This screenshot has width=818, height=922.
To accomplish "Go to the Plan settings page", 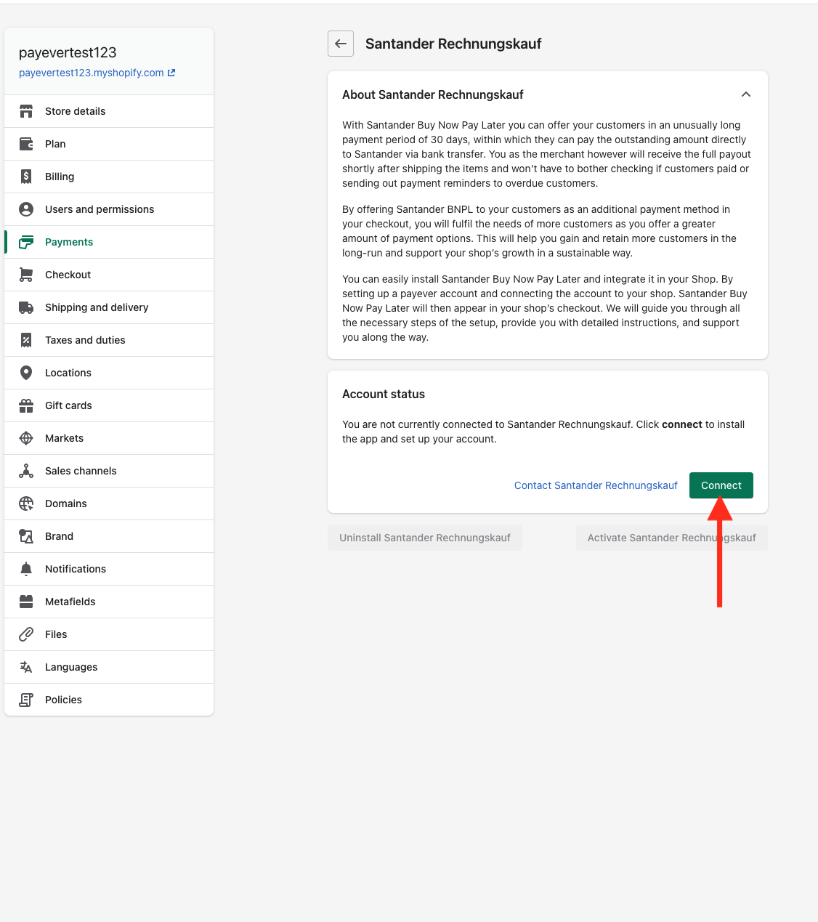I will (109, 144).
